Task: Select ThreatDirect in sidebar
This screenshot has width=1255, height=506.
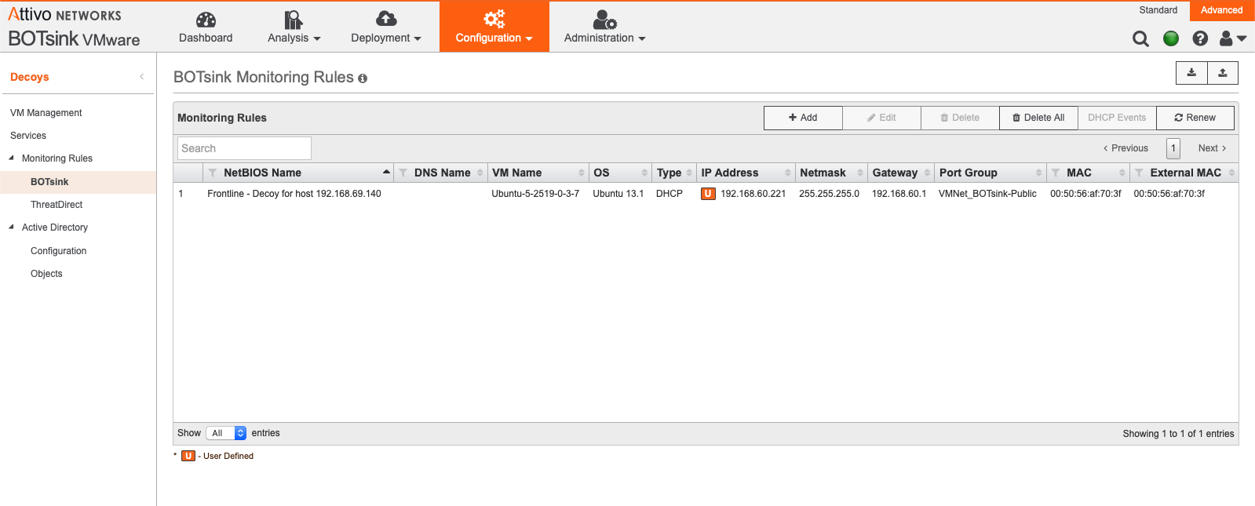Action: (x=57, y=205)
